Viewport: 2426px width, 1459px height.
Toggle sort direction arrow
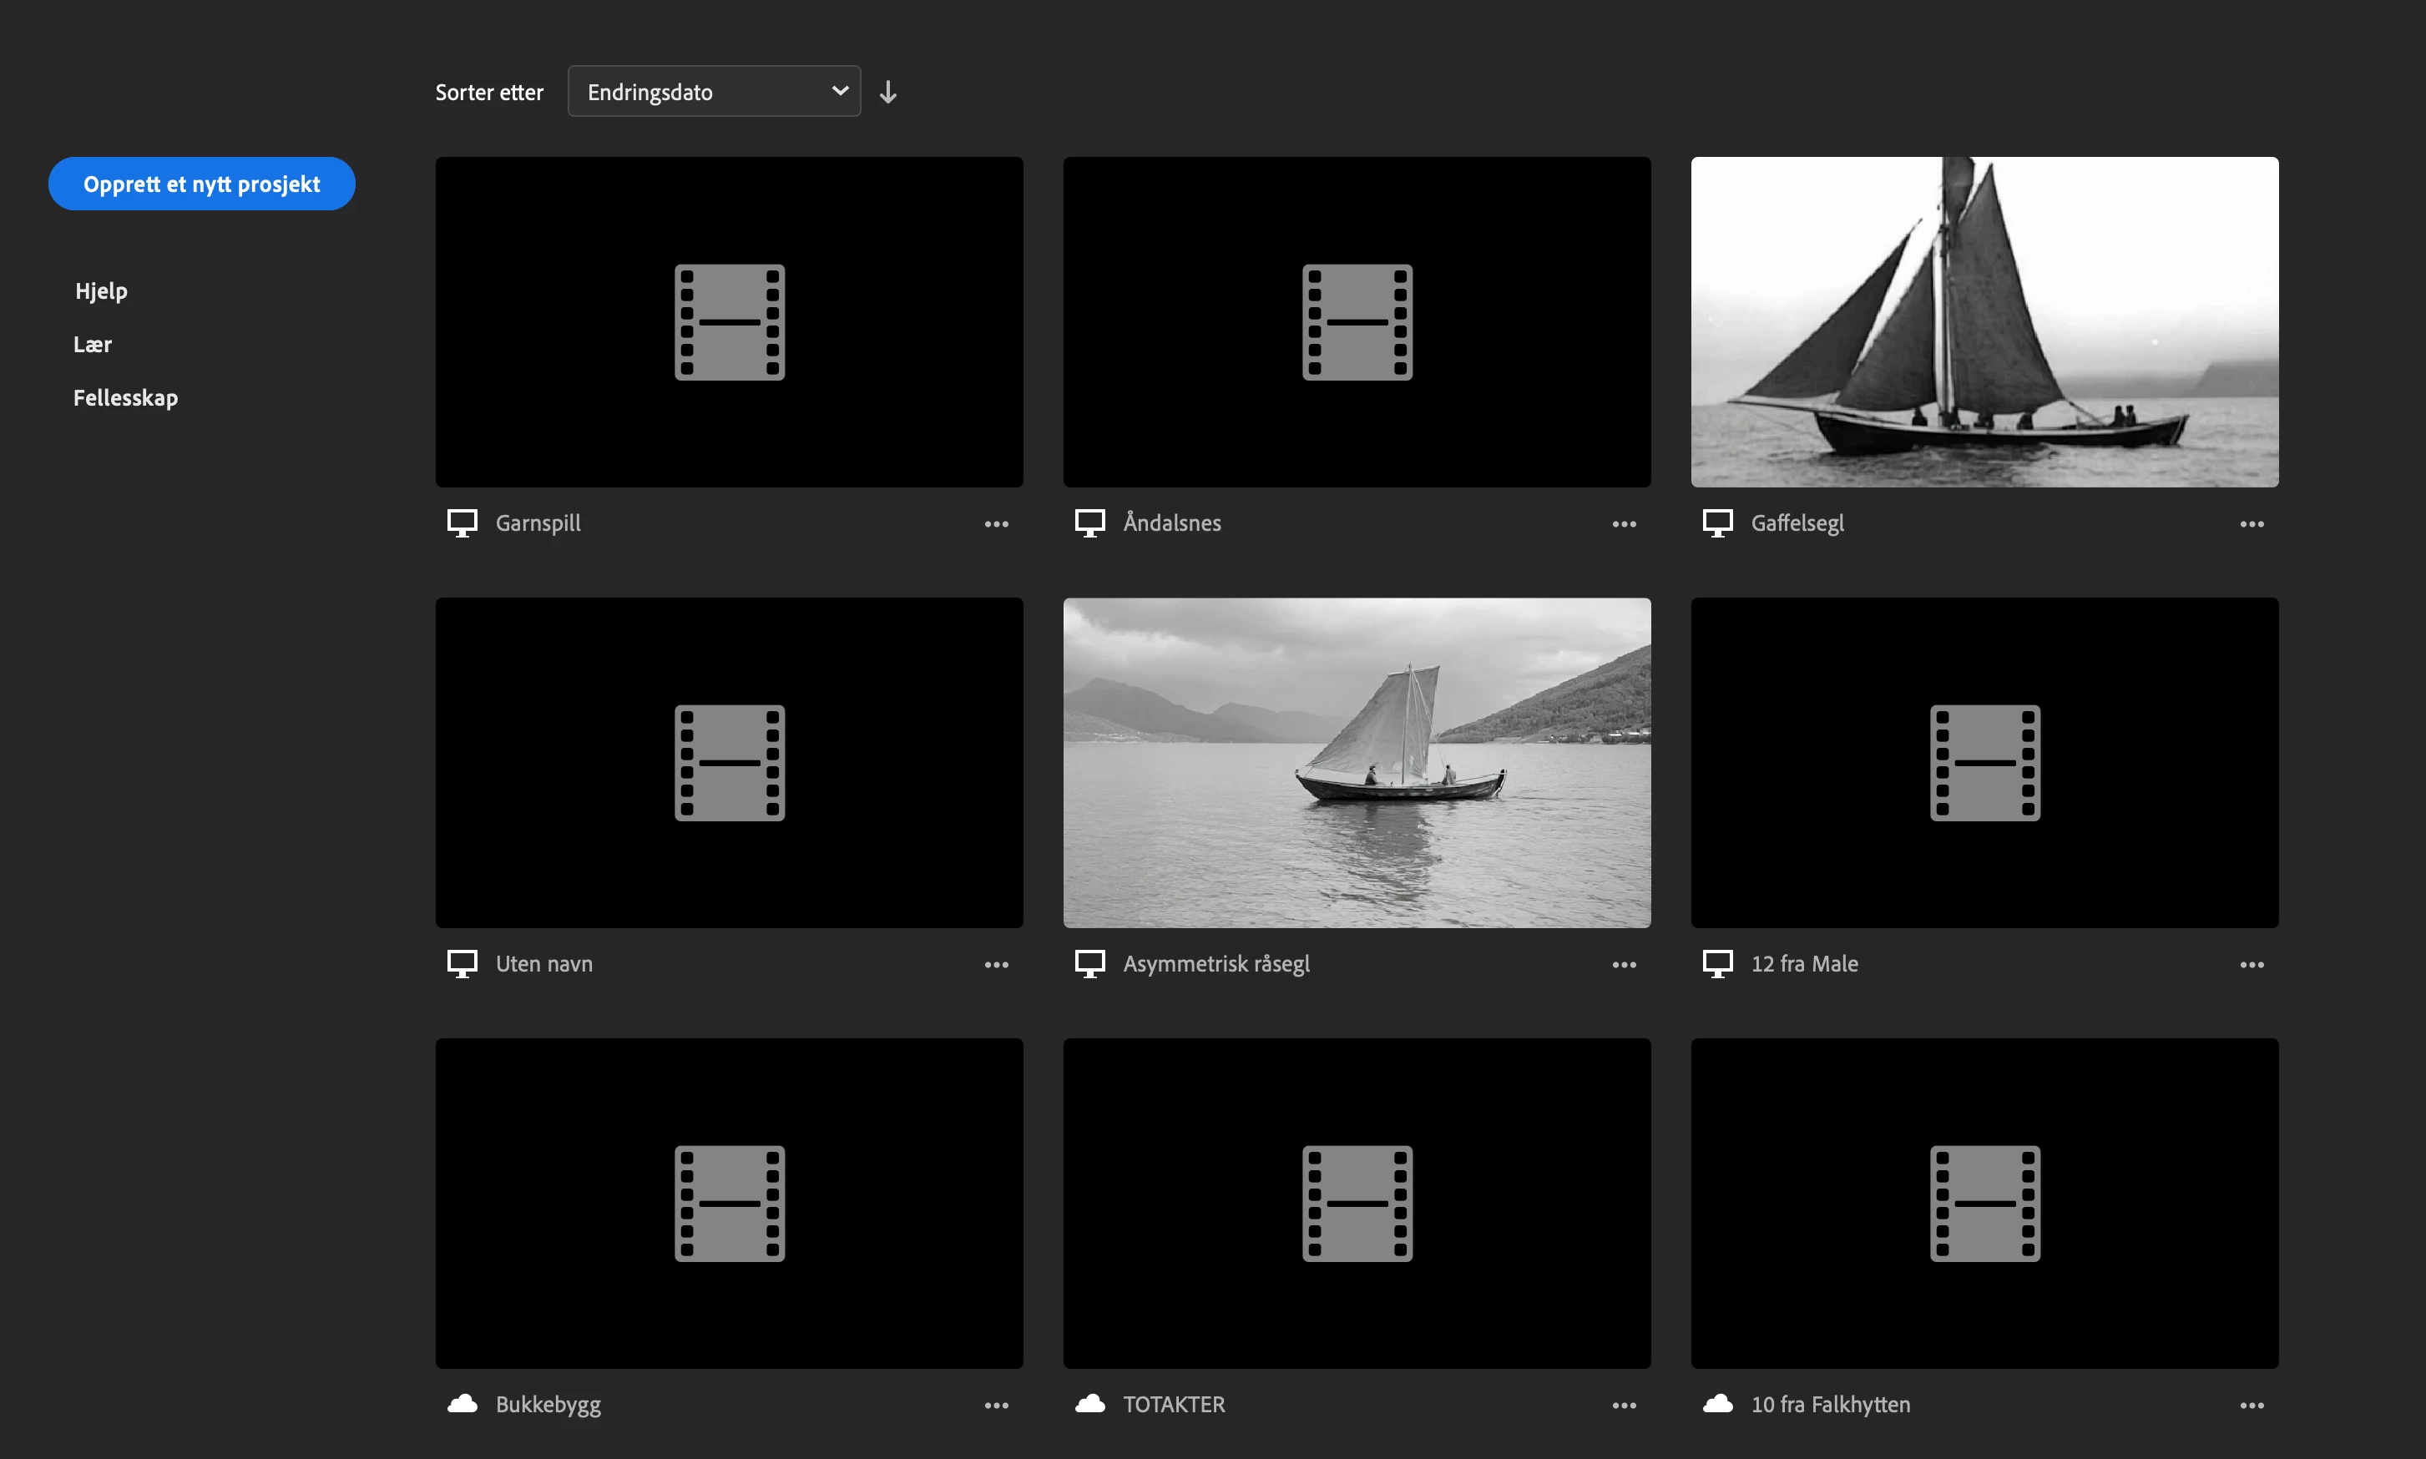(887, 92)
